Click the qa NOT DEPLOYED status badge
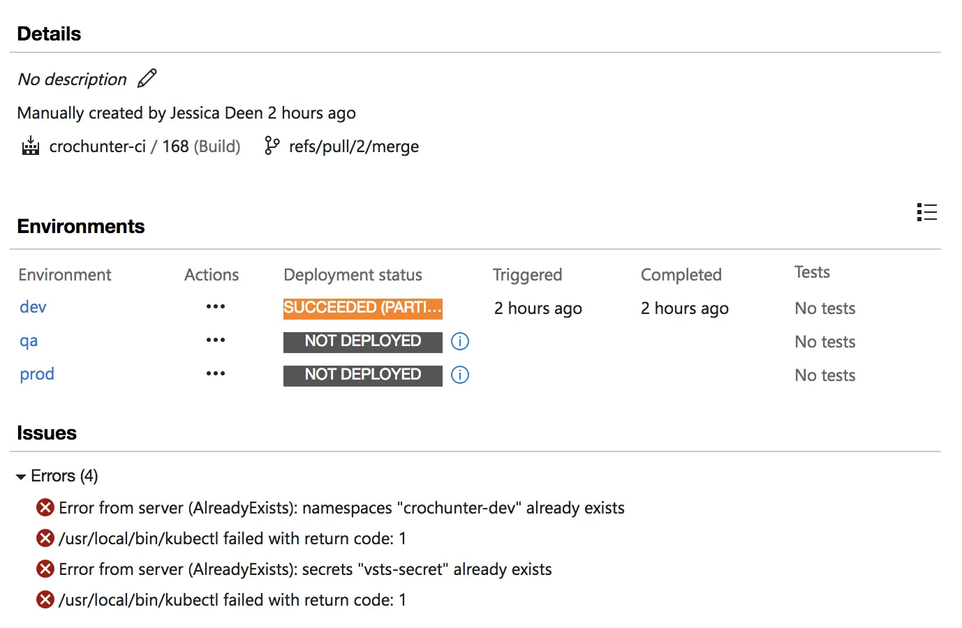962x628 pixels. pyautogui.click(x=363, y=341)
